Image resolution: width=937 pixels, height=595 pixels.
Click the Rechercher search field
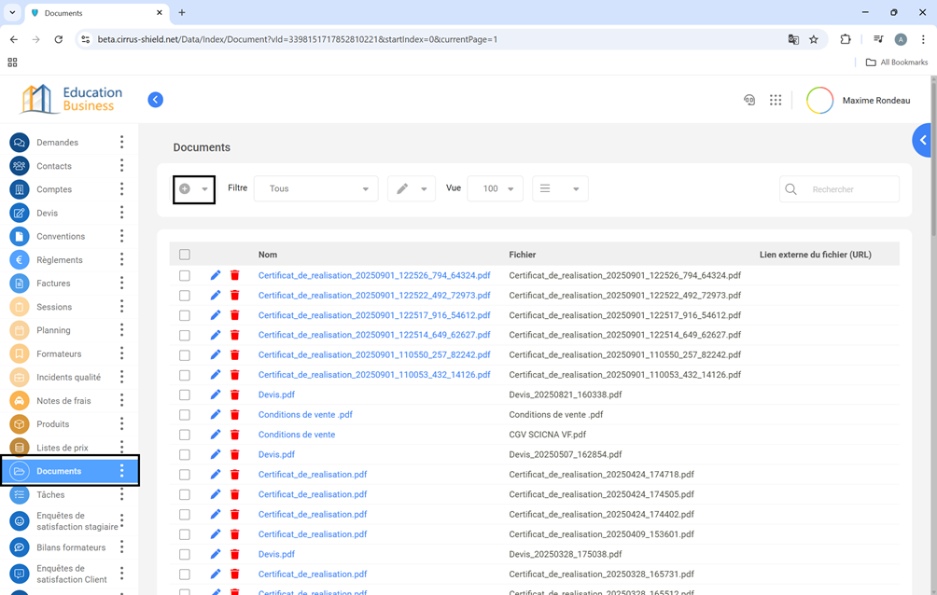(849, 189)
